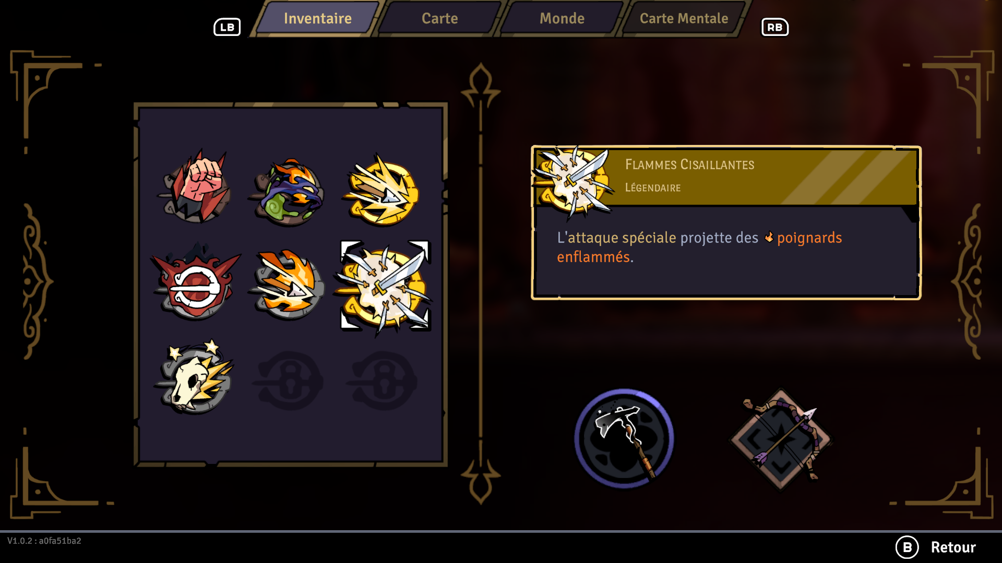Switch to the Monde tab
1002x563 pixels.
(x=562, y=19)
